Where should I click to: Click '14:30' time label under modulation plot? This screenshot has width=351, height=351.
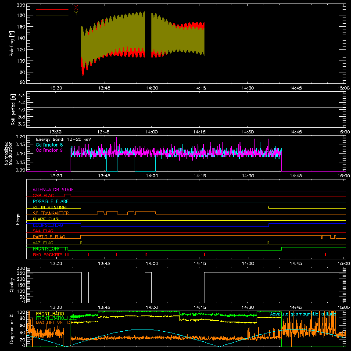pos(248,176)
